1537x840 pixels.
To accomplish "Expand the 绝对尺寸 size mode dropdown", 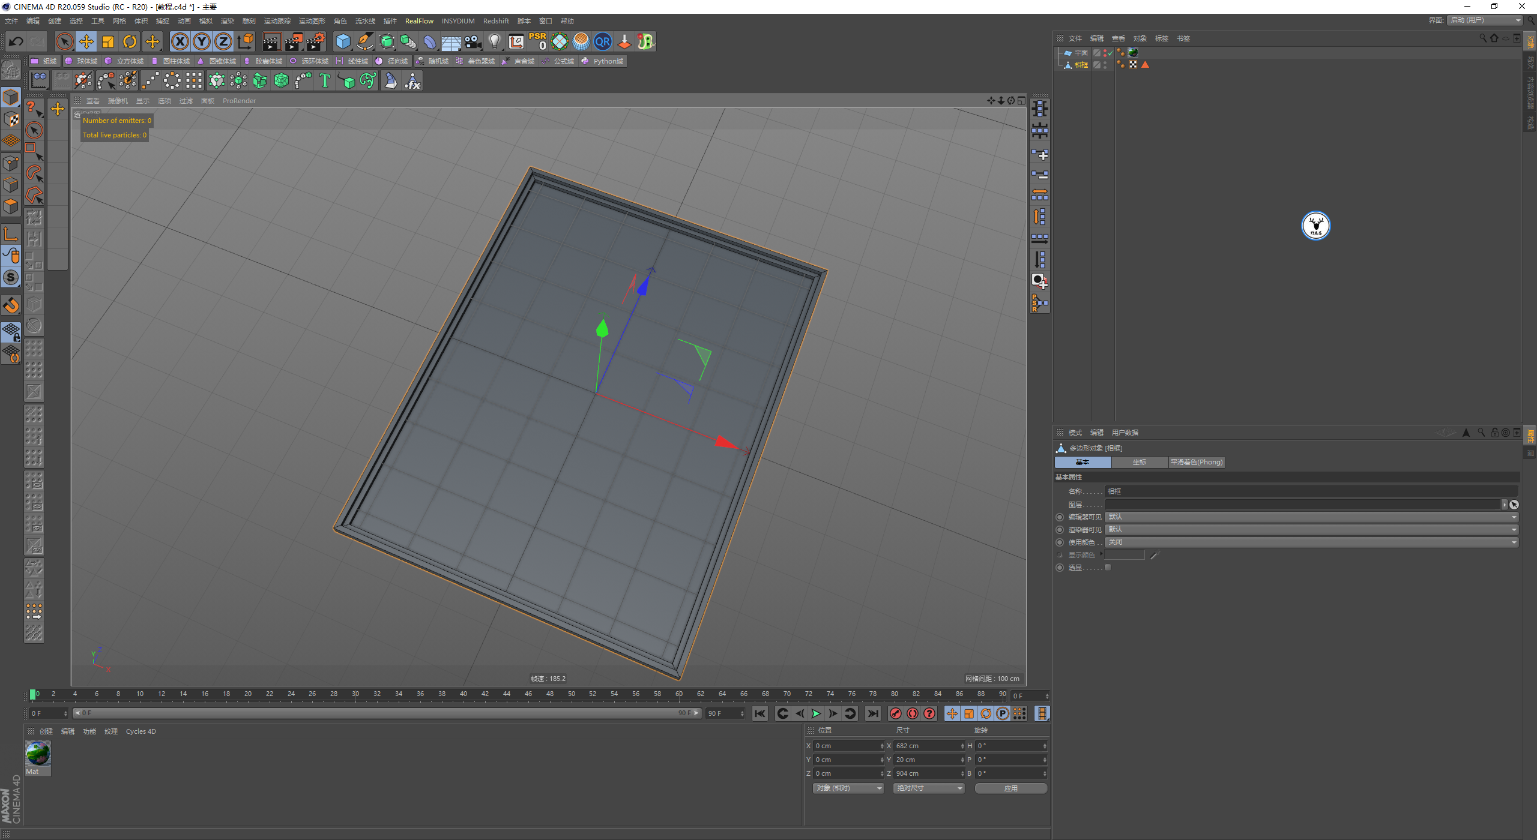I will (x=928, y=788).
